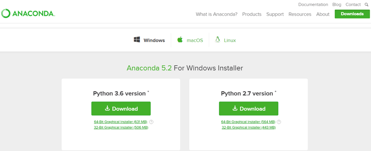The image size is (371, 151).
Task: Visit the Blog link
Action: pyautogui.click(x=337, y=4)
